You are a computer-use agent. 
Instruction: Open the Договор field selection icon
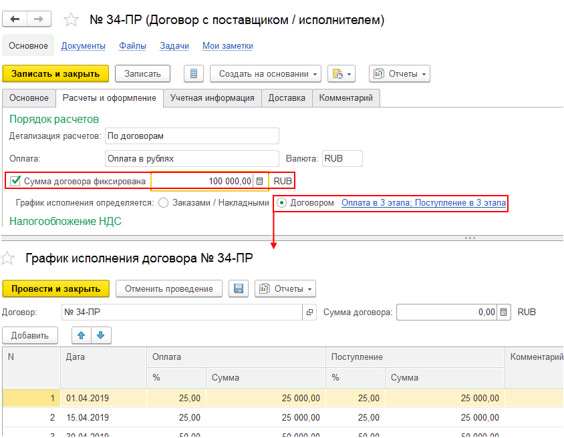pyautogui.click(x=309, y=312)
